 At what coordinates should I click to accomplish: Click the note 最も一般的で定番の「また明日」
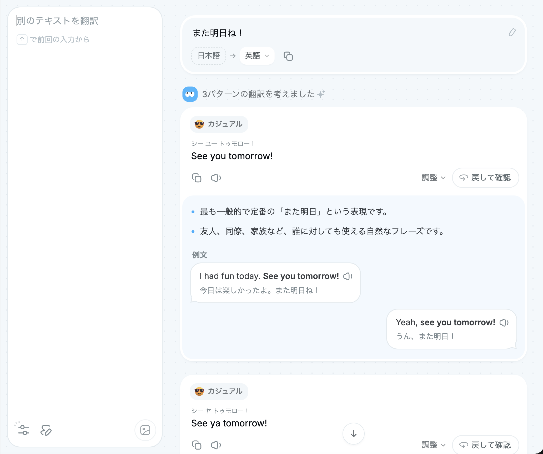coord(294,211)
